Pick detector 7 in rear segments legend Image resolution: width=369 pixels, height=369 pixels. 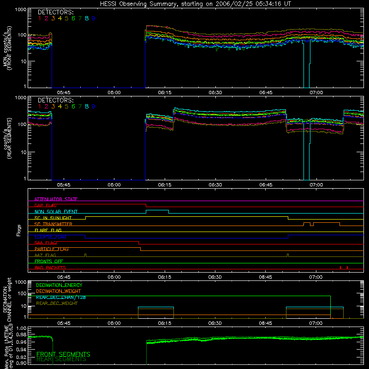(80, 107)
